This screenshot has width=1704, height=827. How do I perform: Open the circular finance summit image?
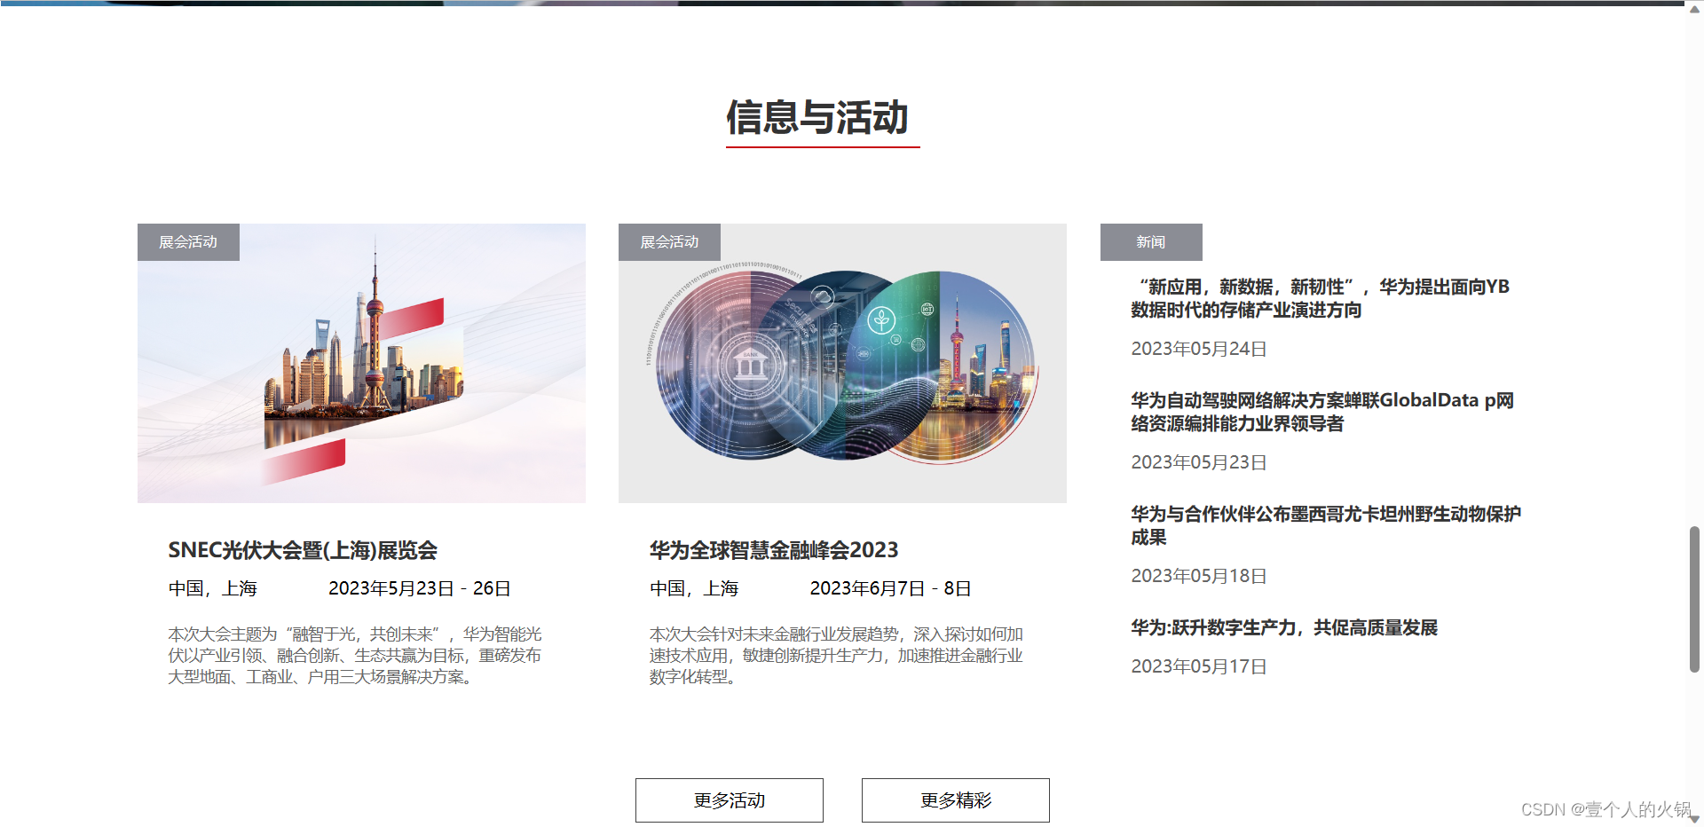pyautogui.click(x=842, y=364)
